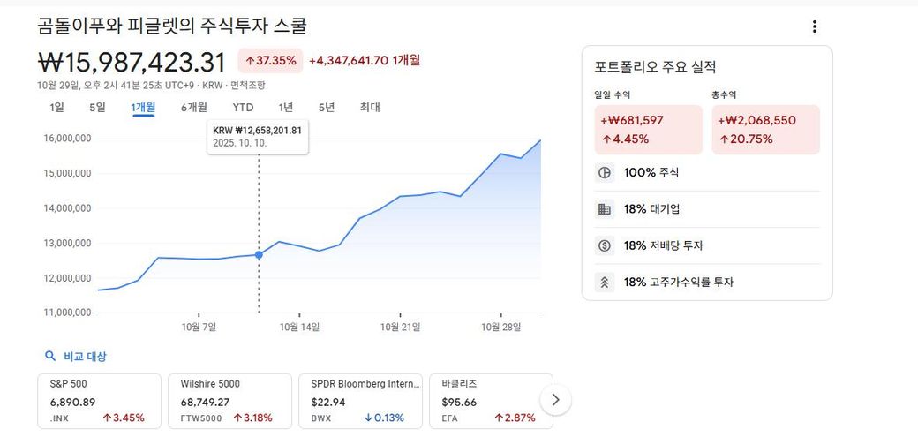This screenshot has height=437, width=918.
Task: Switch to the YTD chart range
Action: tap(243, 108)
